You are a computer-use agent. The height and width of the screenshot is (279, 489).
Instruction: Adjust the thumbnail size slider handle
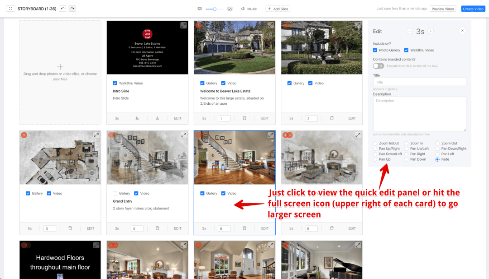(x=215, y=9)
